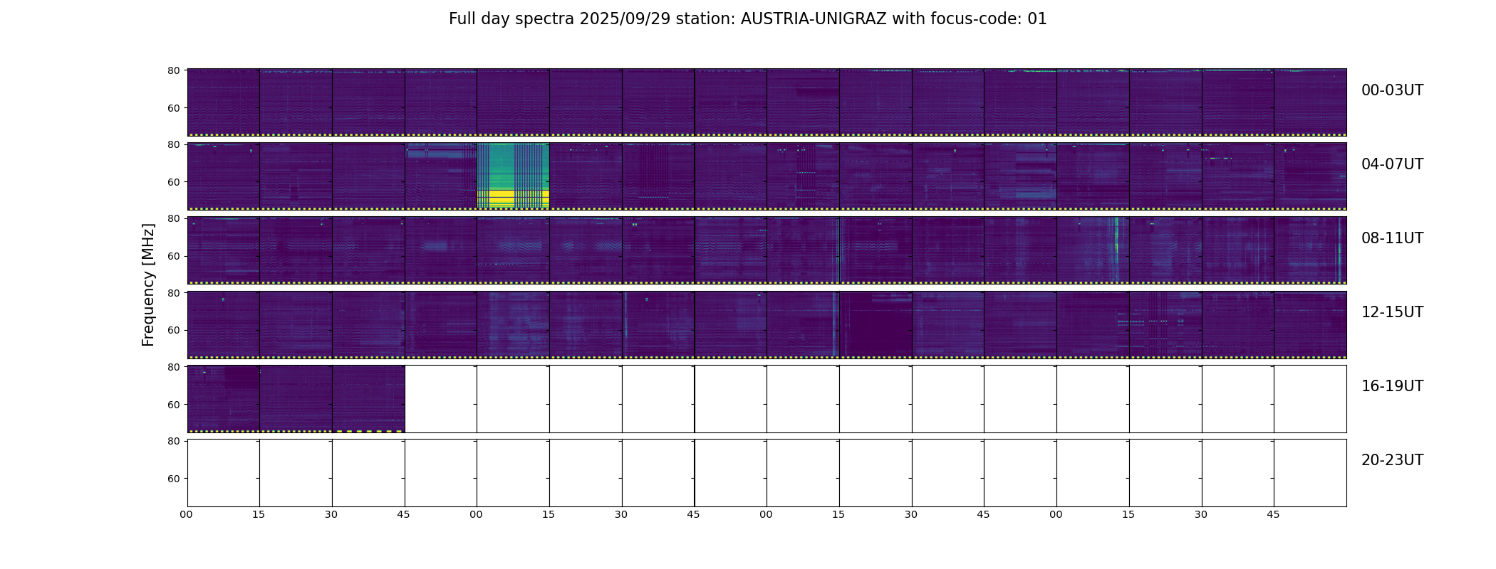Click inside the 12-15UT spectrogram row
The image size is (1496, 569).
pyautogui.click(x=767, y=324)
